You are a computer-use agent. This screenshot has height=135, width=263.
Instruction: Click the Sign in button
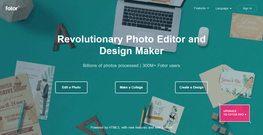click(x=247, y=8)
